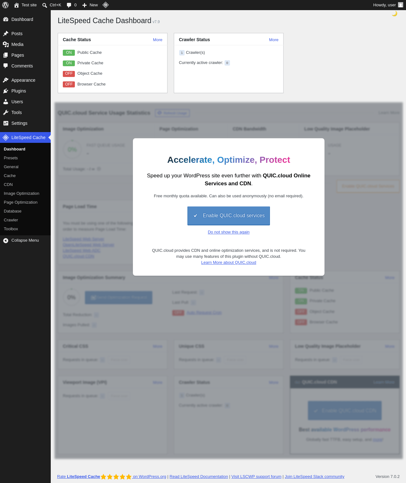Click the Browser Cache OFF badge
The height and width of the screenshot is (483, 406).
(69, 84)
